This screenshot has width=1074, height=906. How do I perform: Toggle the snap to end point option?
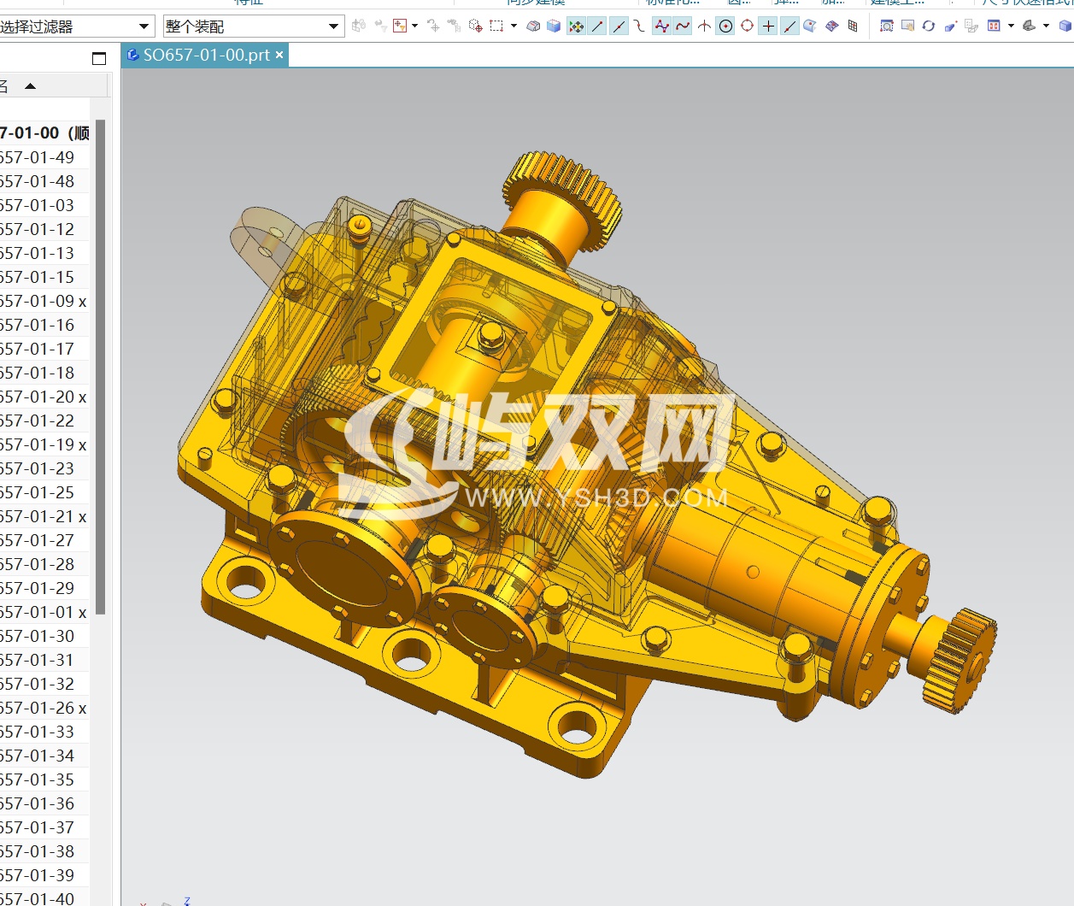[597, 26]
